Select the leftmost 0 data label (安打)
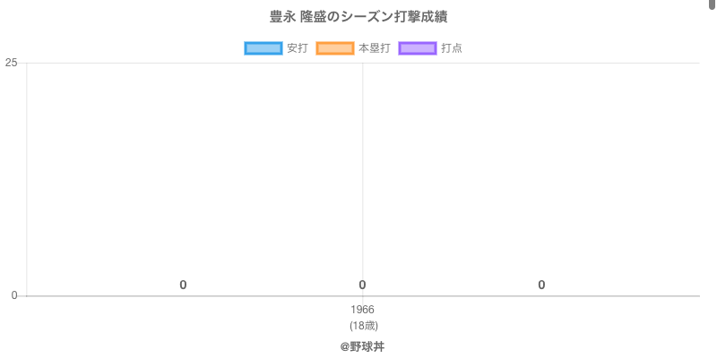 pos(183,285)
